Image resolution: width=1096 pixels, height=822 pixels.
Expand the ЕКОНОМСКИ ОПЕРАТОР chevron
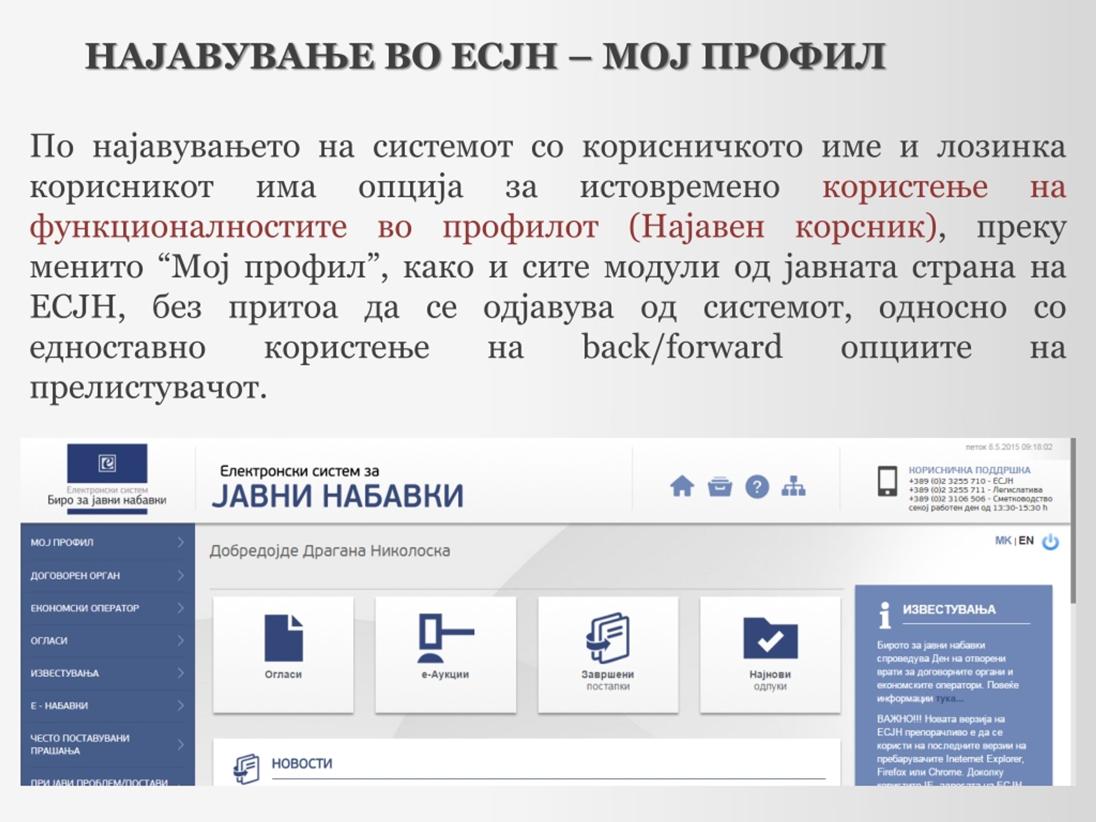(x=181, y=608)
